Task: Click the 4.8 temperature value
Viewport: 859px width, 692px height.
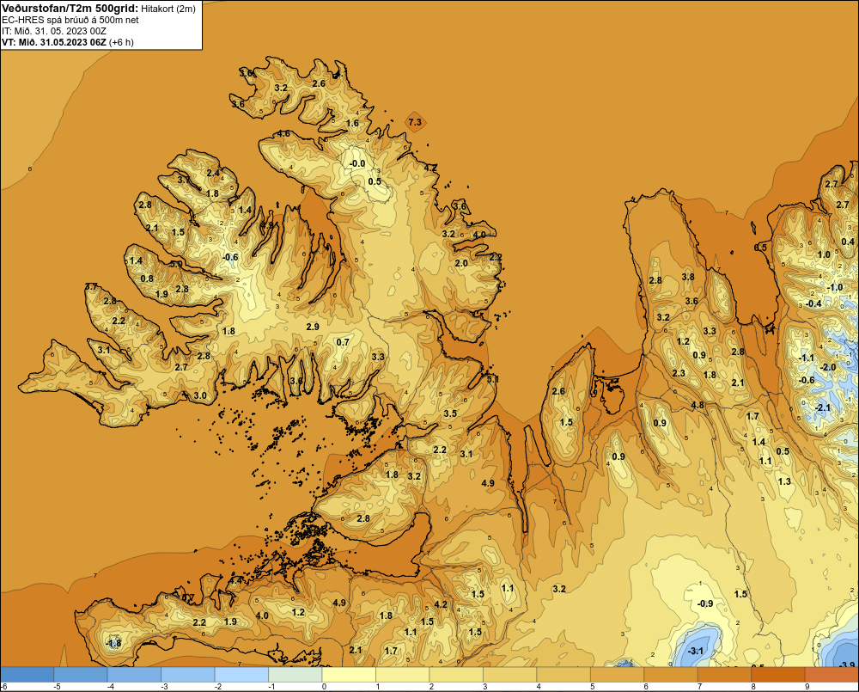Action: tap(698, 405)
